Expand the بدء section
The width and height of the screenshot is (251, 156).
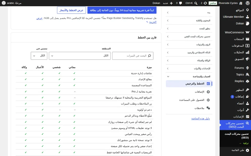[189, 12]
